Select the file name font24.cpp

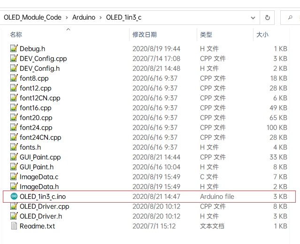click(x=36, y=128)
